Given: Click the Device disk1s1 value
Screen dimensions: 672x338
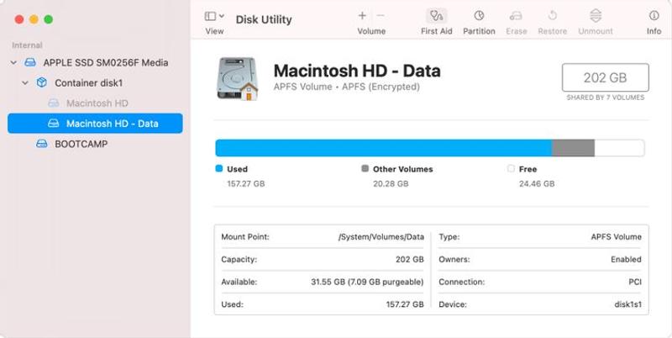Looking at the screenshot, I should [627, 304].
